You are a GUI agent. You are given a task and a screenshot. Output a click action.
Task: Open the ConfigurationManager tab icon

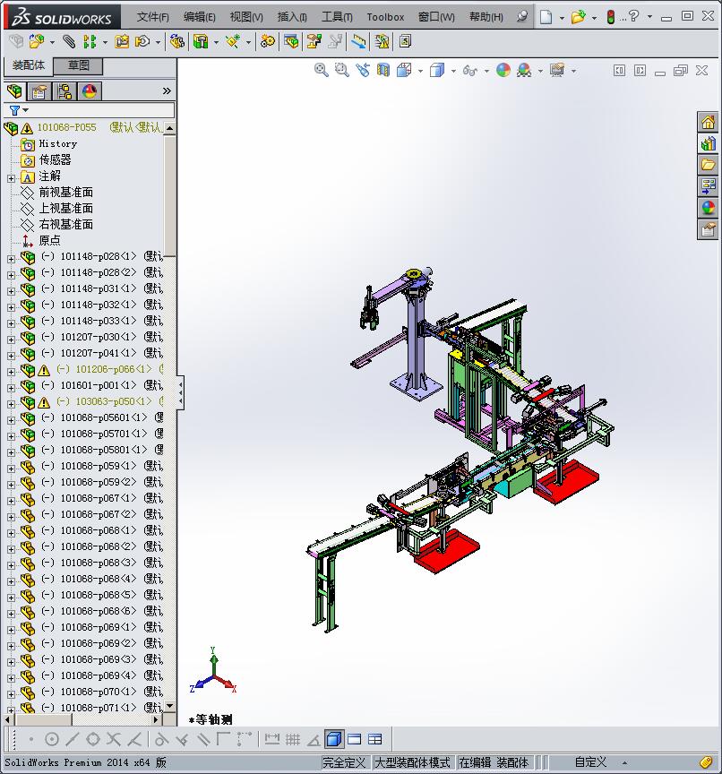tap(64, 91)
